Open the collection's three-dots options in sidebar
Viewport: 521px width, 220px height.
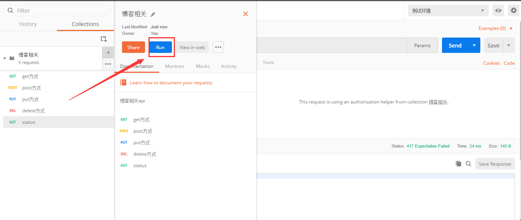108,64
